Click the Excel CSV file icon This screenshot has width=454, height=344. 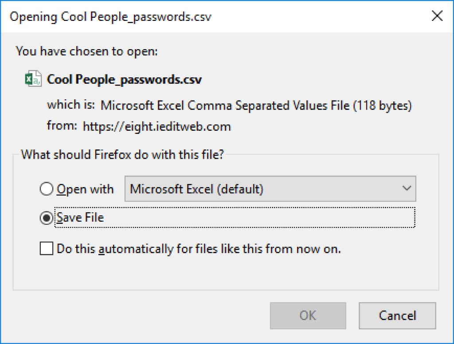pos(33,79)
